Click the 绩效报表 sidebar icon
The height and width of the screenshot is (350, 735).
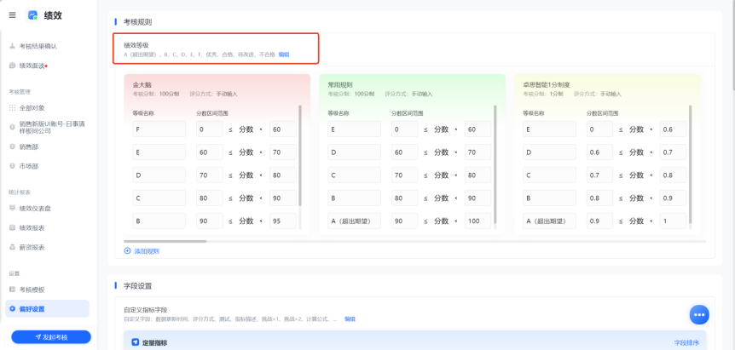click(13, 227)
